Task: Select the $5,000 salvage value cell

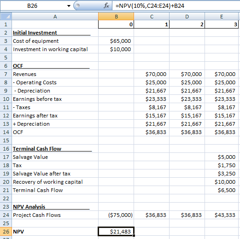Action: (x=222, y=157)
